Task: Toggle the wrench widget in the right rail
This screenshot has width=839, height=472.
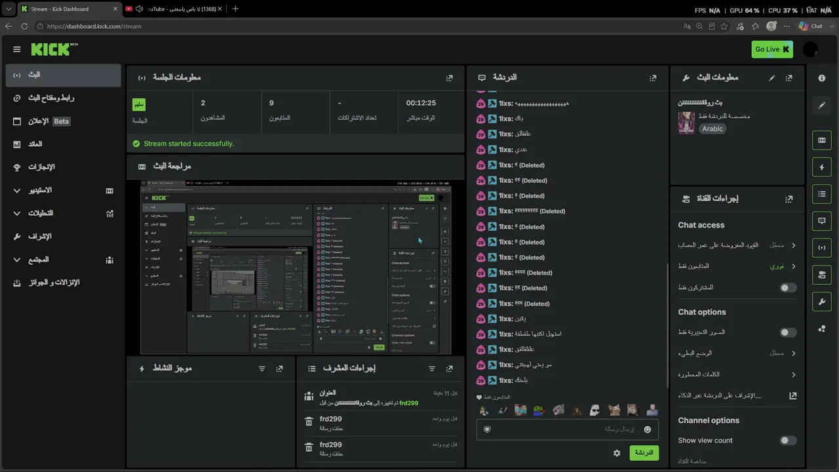Action: coord(822,302)
